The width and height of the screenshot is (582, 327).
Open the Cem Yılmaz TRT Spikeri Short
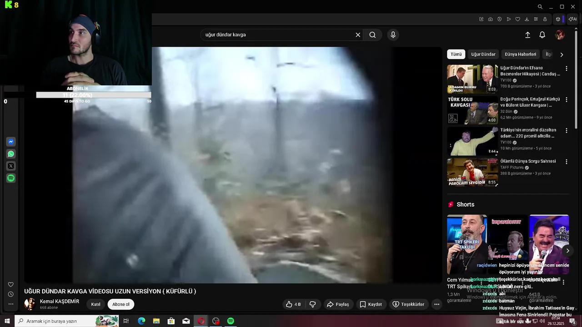[x=467, y=244]
